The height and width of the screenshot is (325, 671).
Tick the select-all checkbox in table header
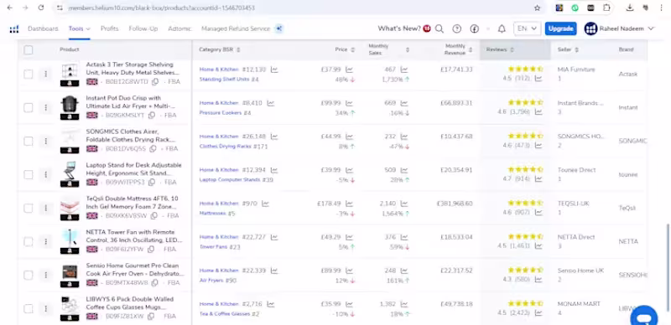(x=29, y=50)
